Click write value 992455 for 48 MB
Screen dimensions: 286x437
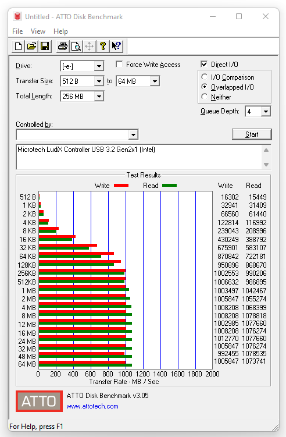228,354
